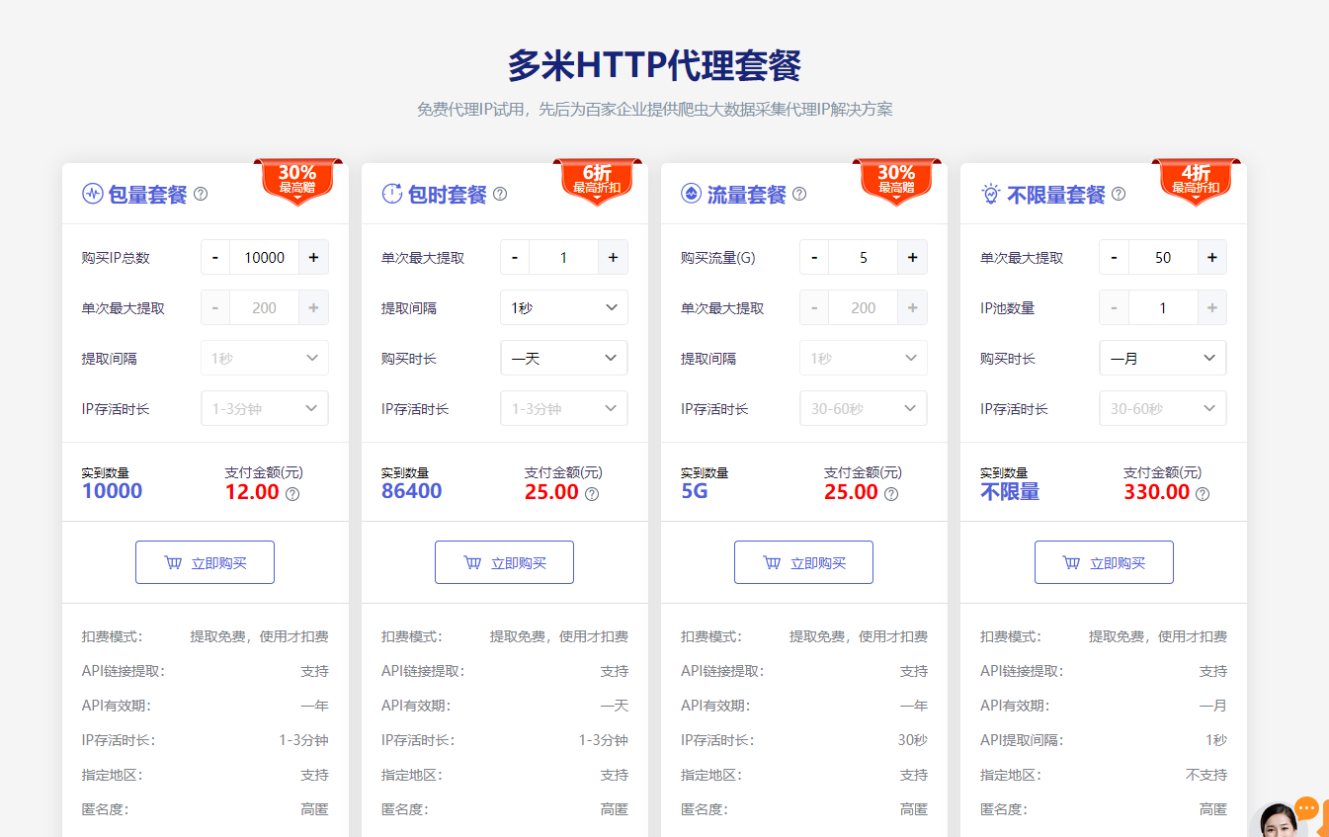Decrease 购买流量(G) amount

814,257
